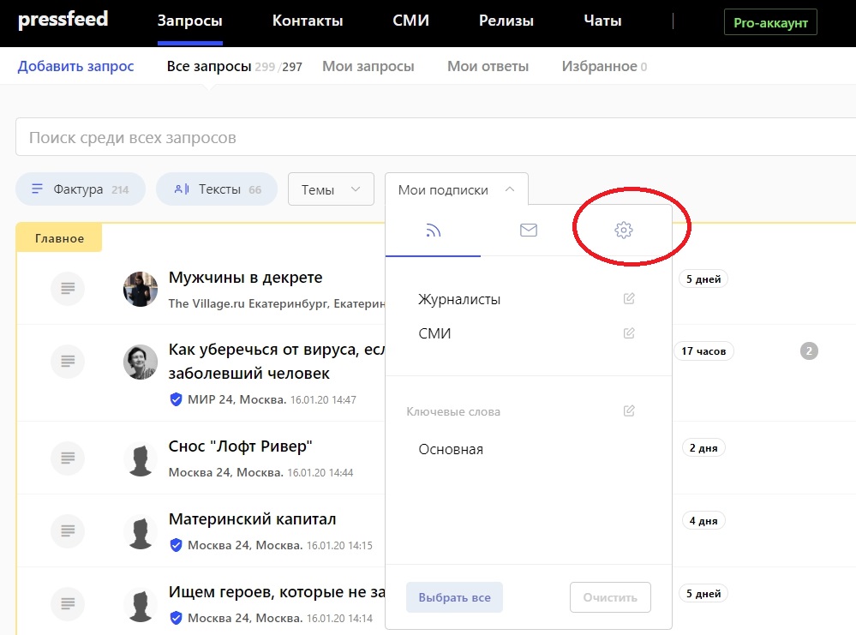Select the Основная keyword subscription
Viewport: 856px width, 635px height.
[x=451, y=449]
